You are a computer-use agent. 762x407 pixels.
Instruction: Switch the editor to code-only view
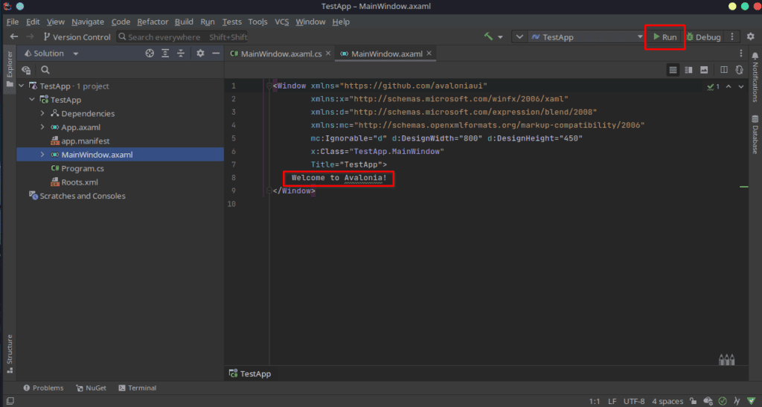coord(673,70)
